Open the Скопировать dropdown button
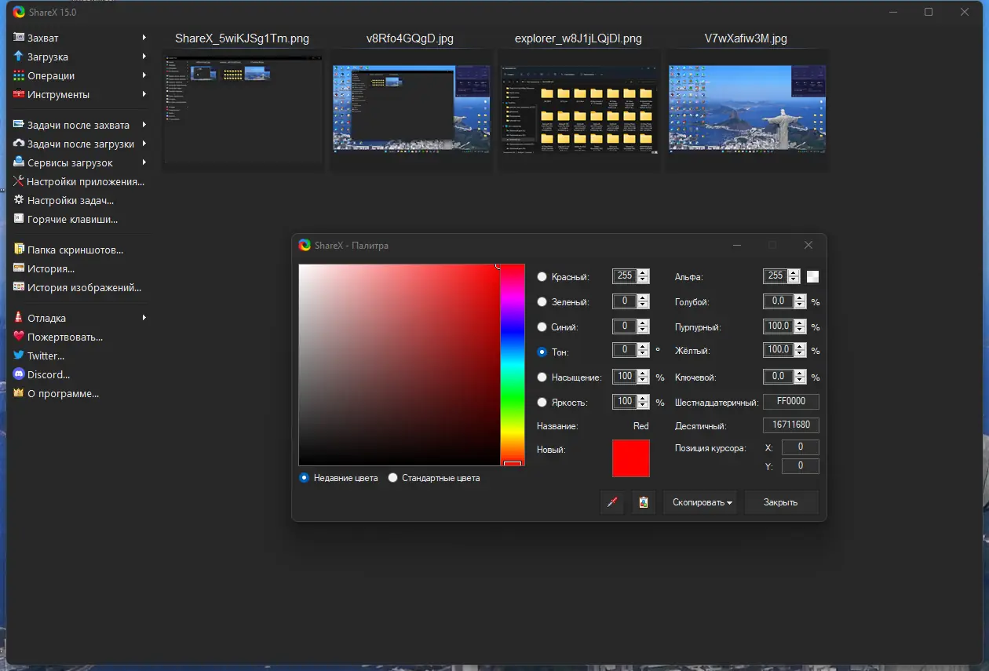Screen dimensions: 989x671 click(700, 502)
